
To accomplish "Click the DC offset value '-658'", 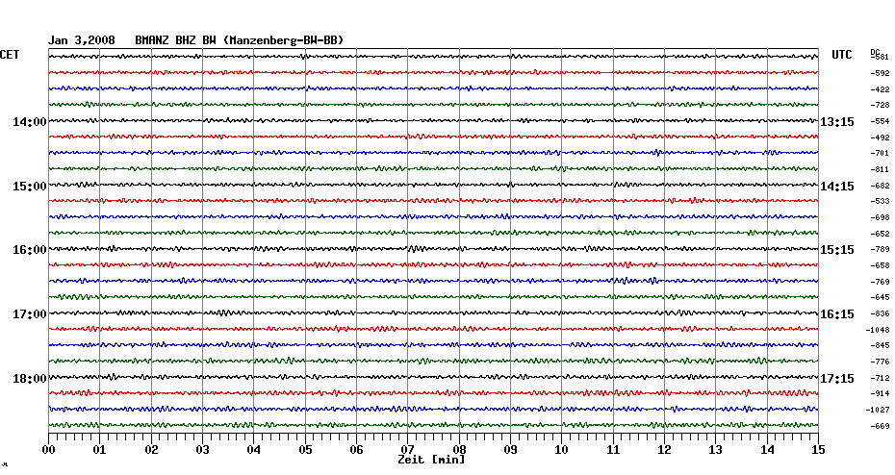I will (x=880, y=265).
